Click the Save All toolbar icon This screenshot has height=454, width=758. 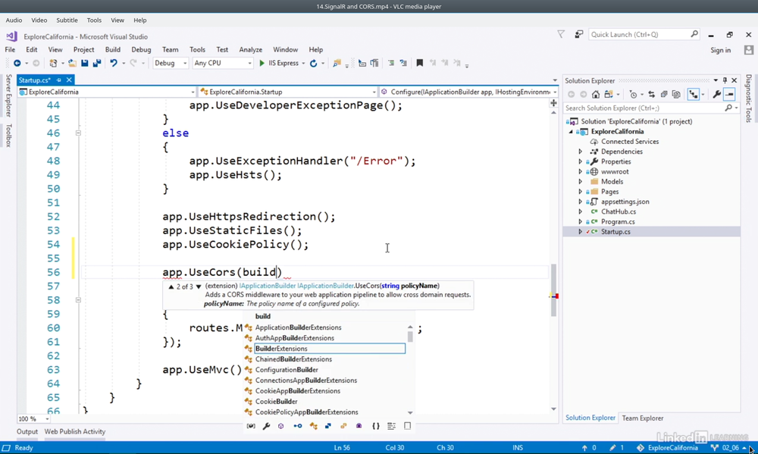[x=97, y=64]
